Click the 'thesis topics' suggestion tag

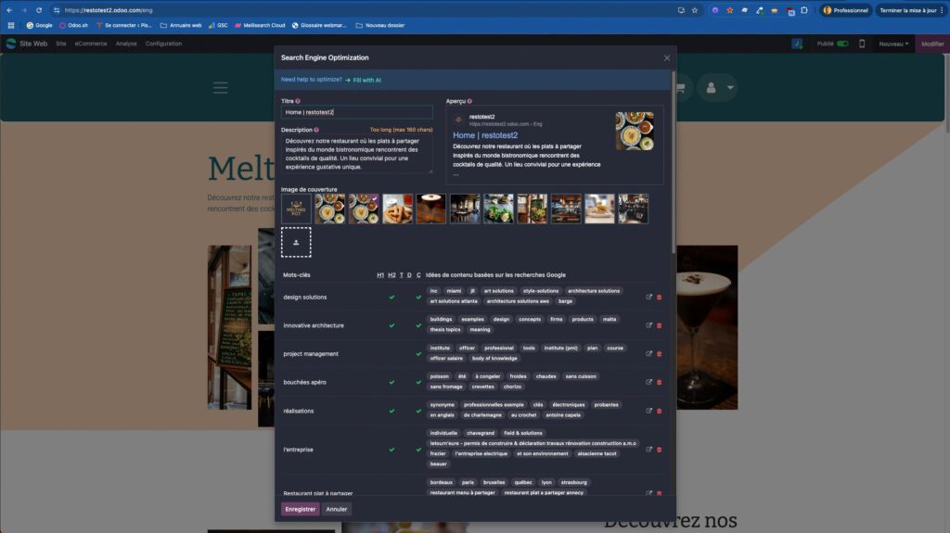tap(445, 330)
